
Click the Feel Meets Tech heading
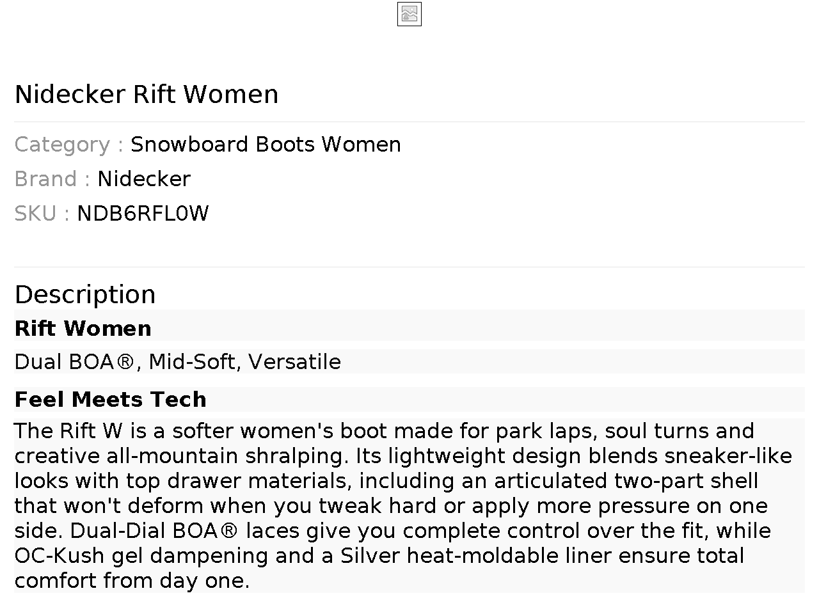pyautogui.click(x=111, y=399)
